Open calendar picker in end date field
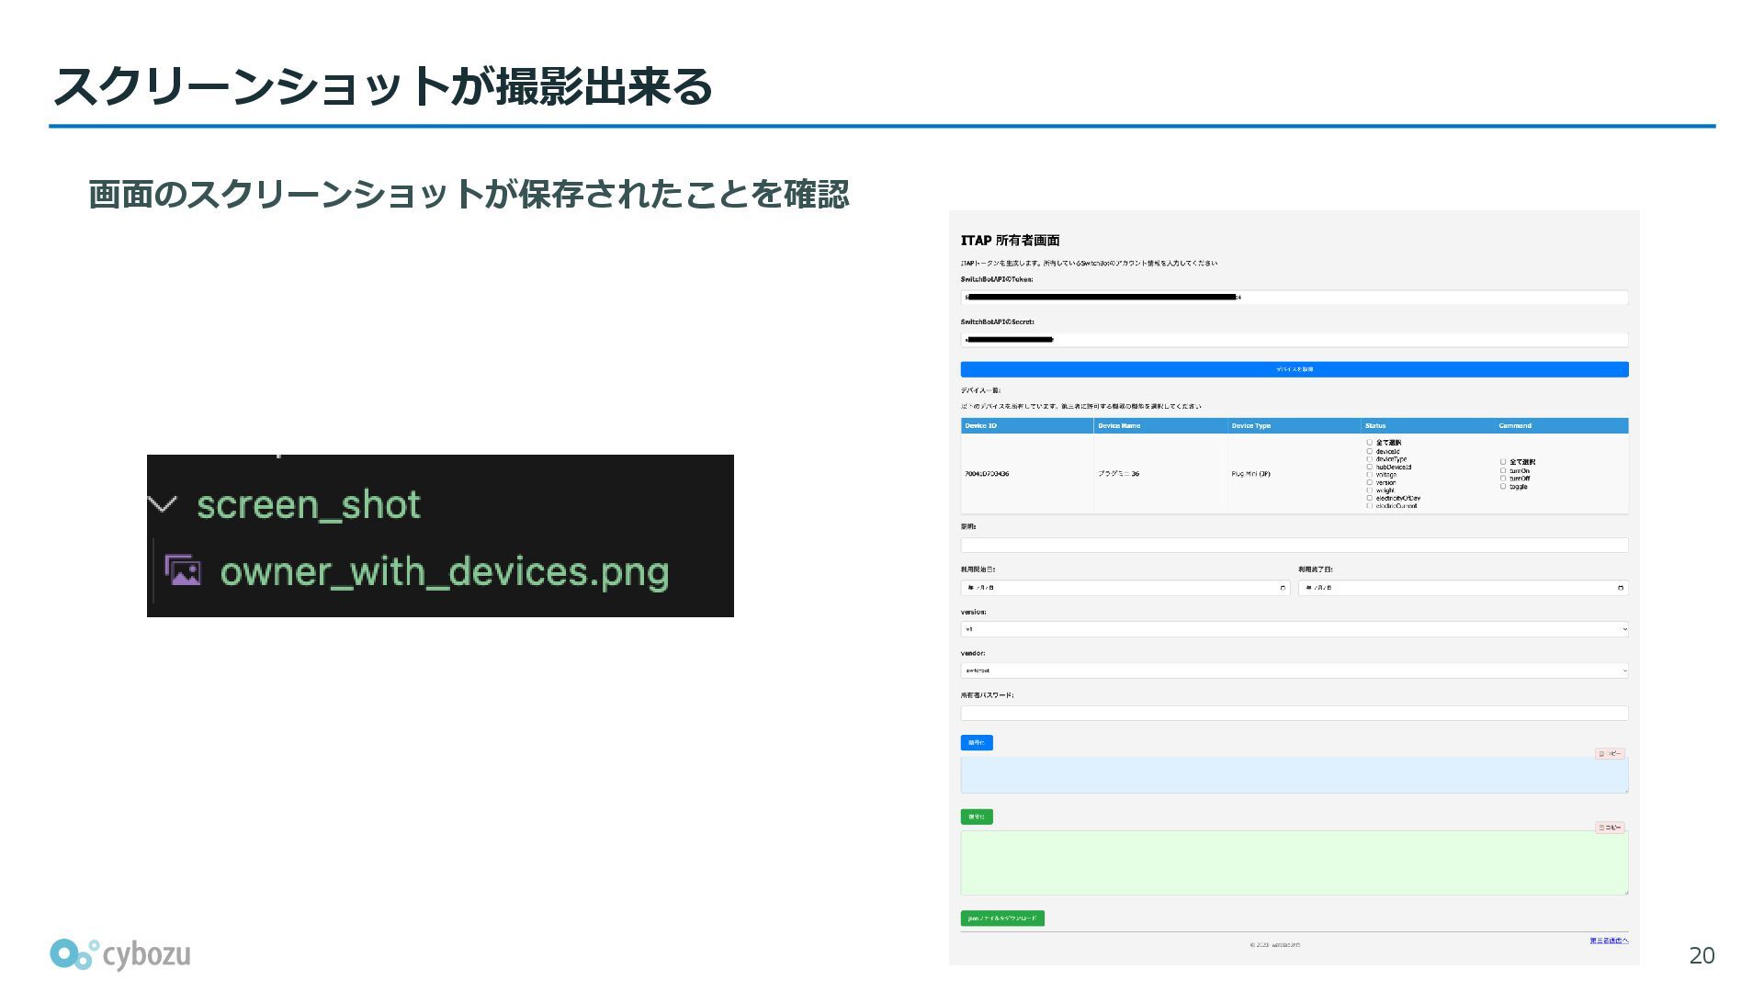This screenshot has height=992, width=1764. click(1620, 588)
